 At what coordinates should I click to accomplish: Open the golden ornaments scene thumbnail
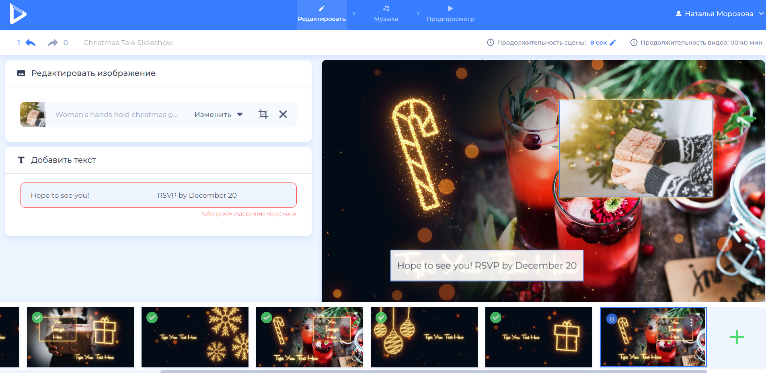pos(424,337)
